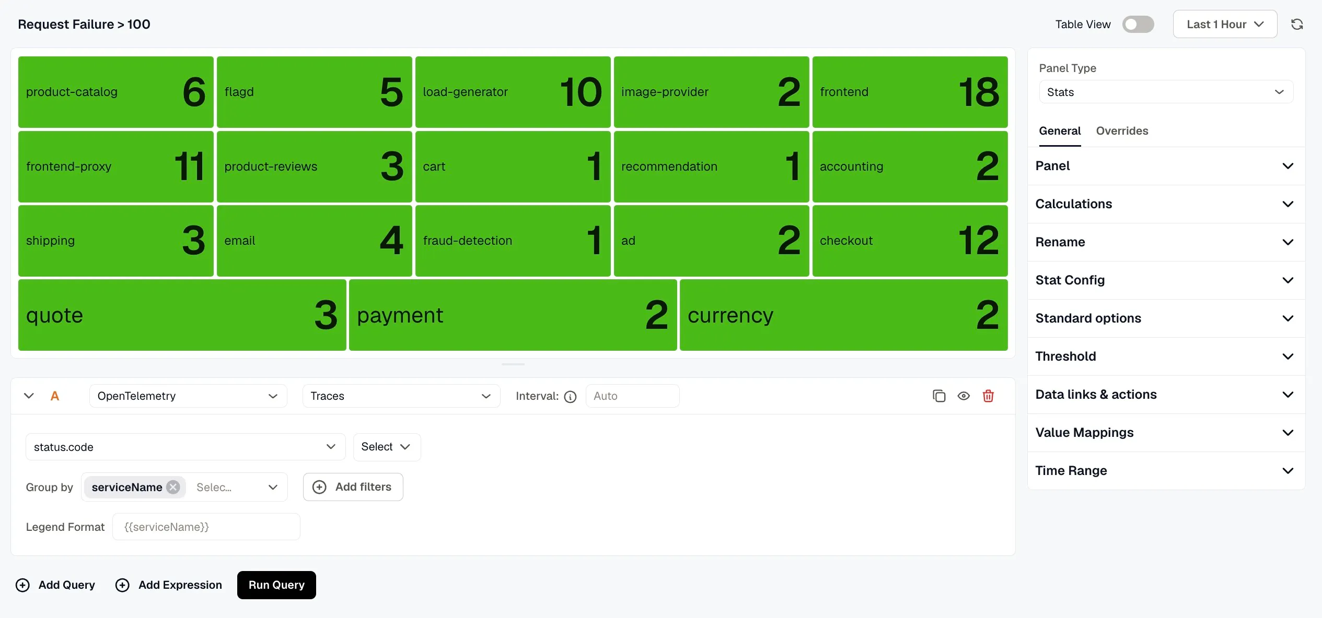Expand the Stat Config section
Screen dimensions: 1322x618
pyautogui.click(x=1166, y=280)
